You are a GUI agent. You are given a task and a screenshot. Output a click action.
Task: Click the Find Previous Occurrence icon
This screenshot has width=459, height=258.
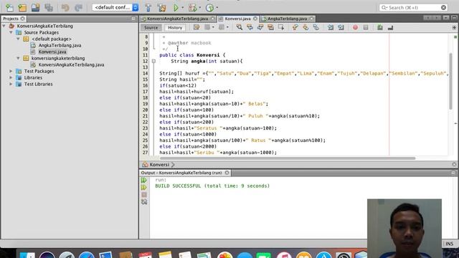pyautogui.click(x=250, y=27)
